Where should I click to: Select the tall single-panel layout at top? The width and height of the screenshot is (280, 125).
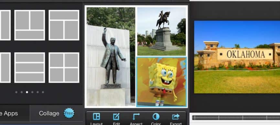[5, 25]
